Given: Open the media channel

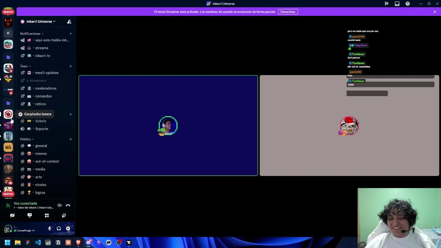Looking at the screenshot, I should tap(45, 169).
